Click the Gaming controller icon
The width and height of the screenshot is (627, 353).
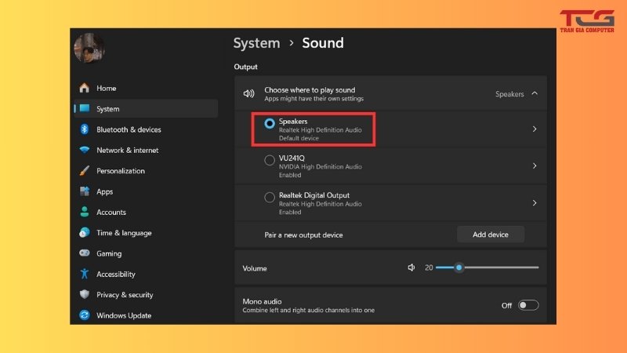[x=85, y=253]
